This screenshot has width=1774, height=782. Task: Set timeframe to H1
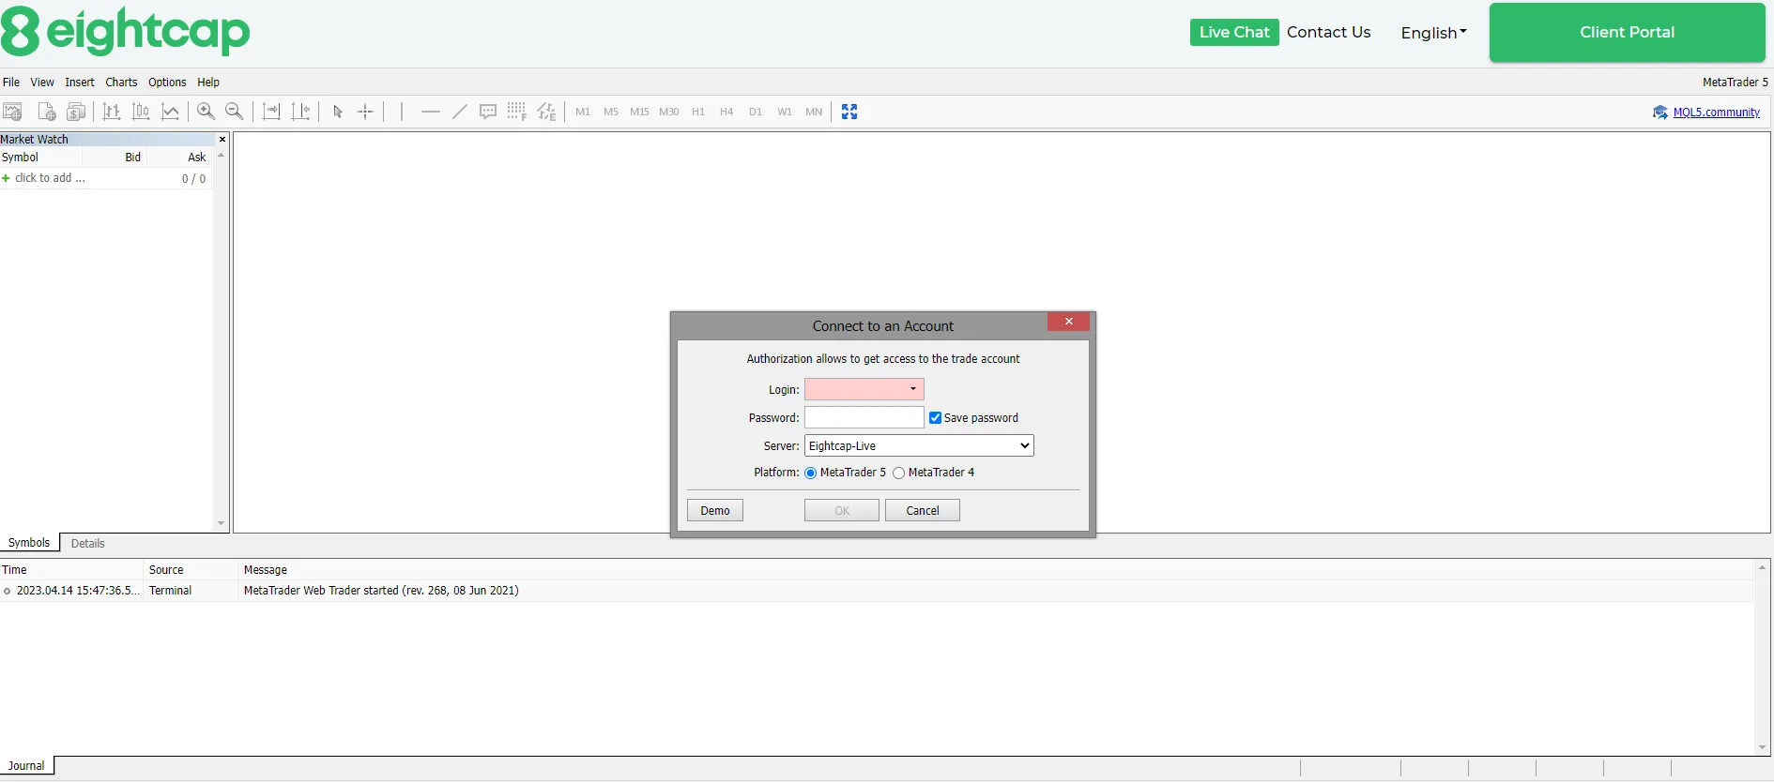click(x=698, y=112)
